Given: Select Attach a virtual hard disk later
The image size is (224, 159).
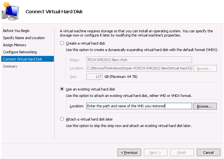Looking at the screenshot, I should click(x=62, y=119).
